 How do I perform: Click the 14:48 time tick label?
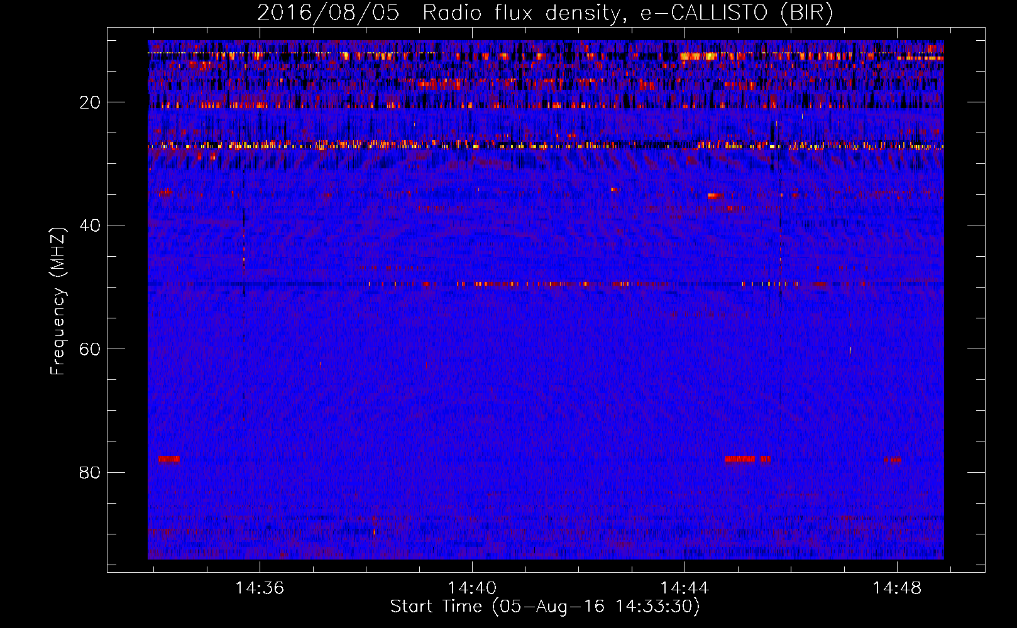pyautogui.click(x=897, y=588)
